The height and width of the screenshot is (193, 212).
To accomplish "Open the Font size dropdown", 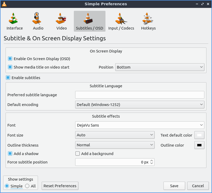I will pos(115,135).
